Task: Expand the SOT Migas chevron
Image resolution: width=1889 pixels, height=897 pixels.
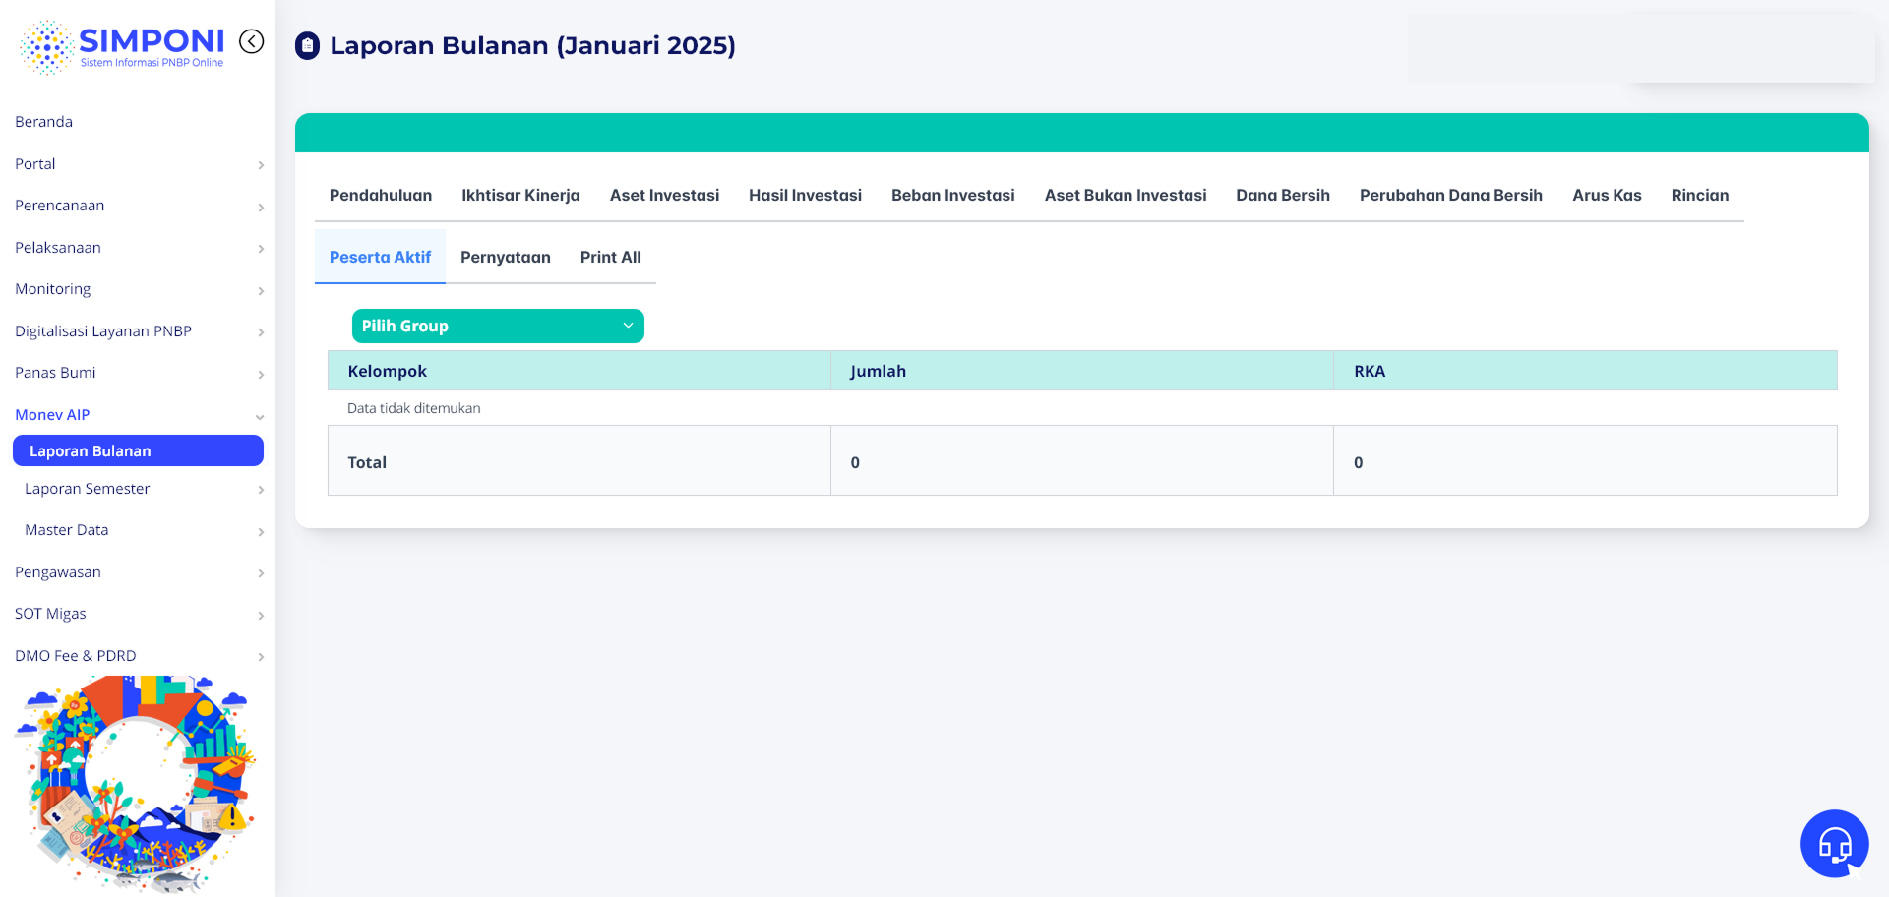Action: pyautogui.click(x=261, y=616)
